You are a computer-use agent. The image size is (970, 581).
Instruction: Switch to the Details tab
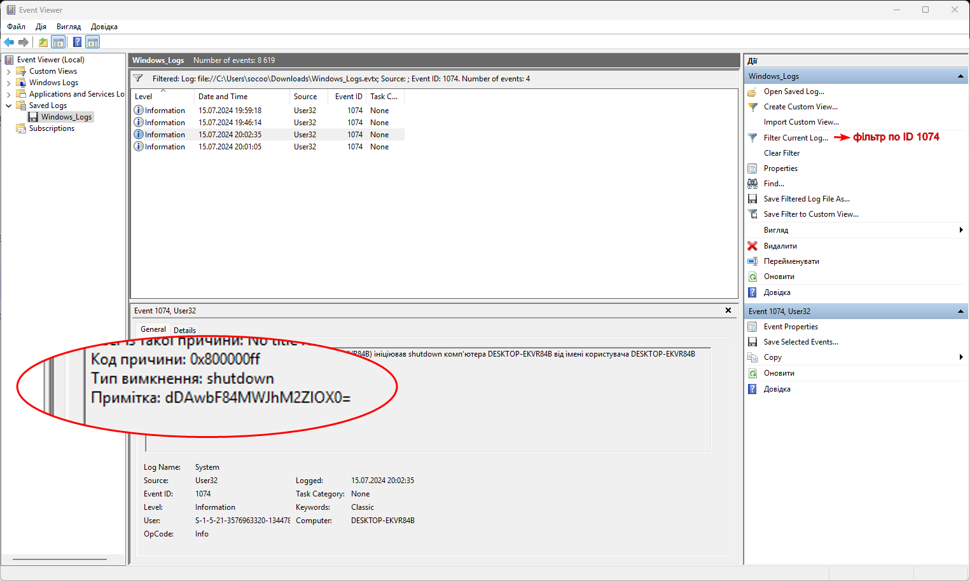184,330
